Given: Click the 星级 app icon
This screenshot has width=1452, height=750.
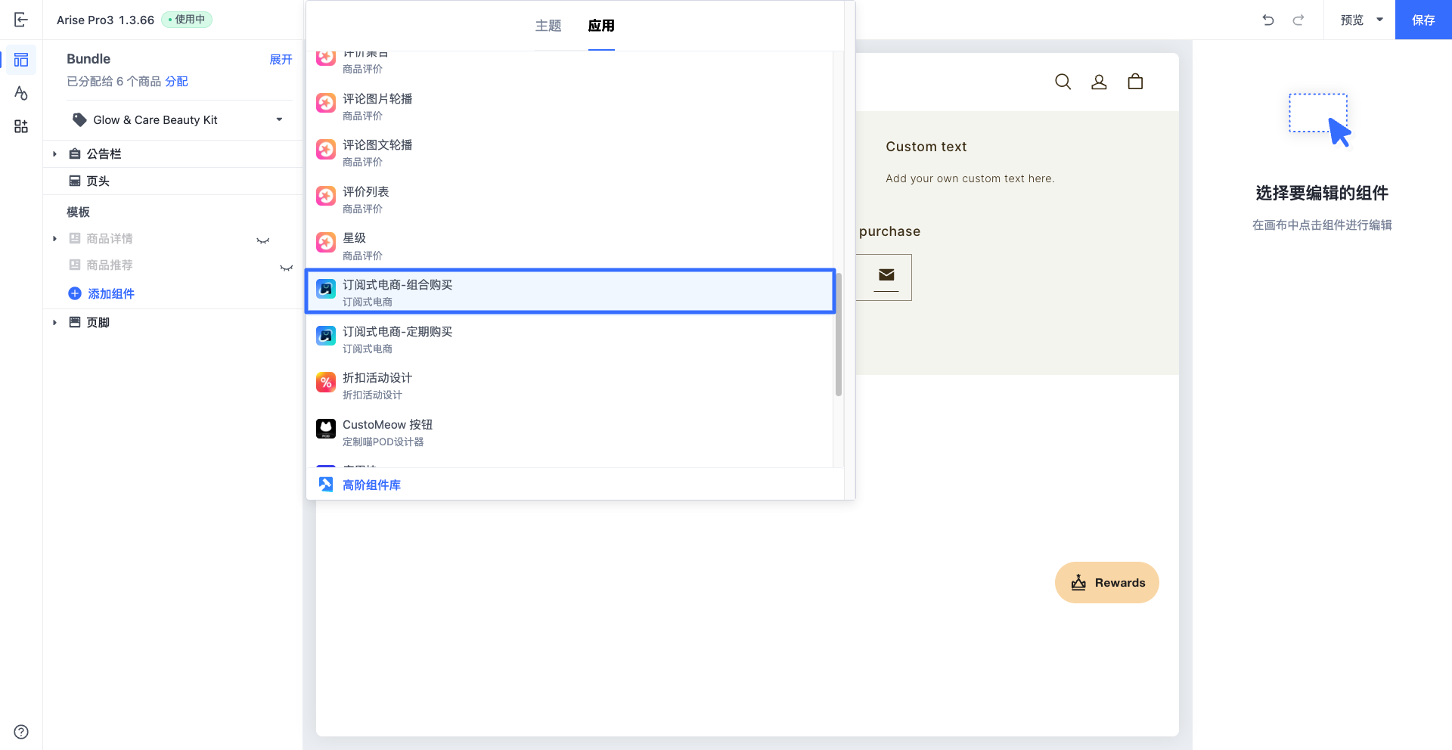Looking at the screenshot, I should coord(326,242).
